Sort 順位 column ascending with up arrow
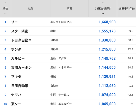Screen dimensions: 136x108 pos(5,3)
